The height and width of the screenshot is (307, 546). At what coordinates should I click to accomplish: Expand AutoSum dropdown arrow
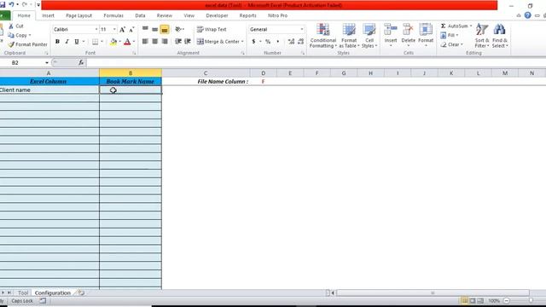point(471,26)
